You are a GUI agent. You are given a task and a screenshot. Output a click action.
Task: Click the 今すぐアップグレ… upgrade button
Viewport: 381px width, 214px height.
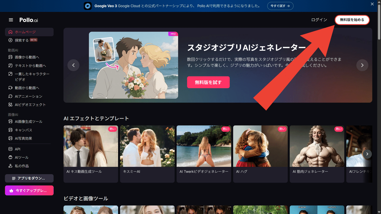(29, 191)
